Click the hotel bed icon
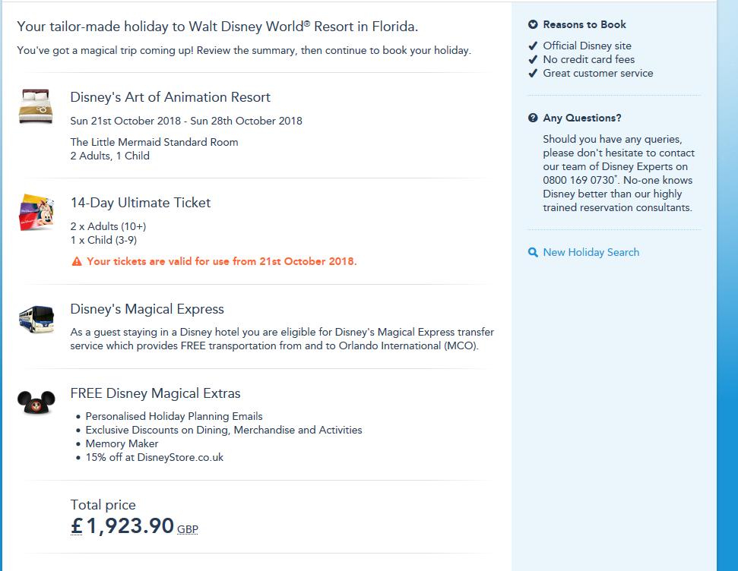The height and width of the screenshot is (571, 738). click(36, 106)
